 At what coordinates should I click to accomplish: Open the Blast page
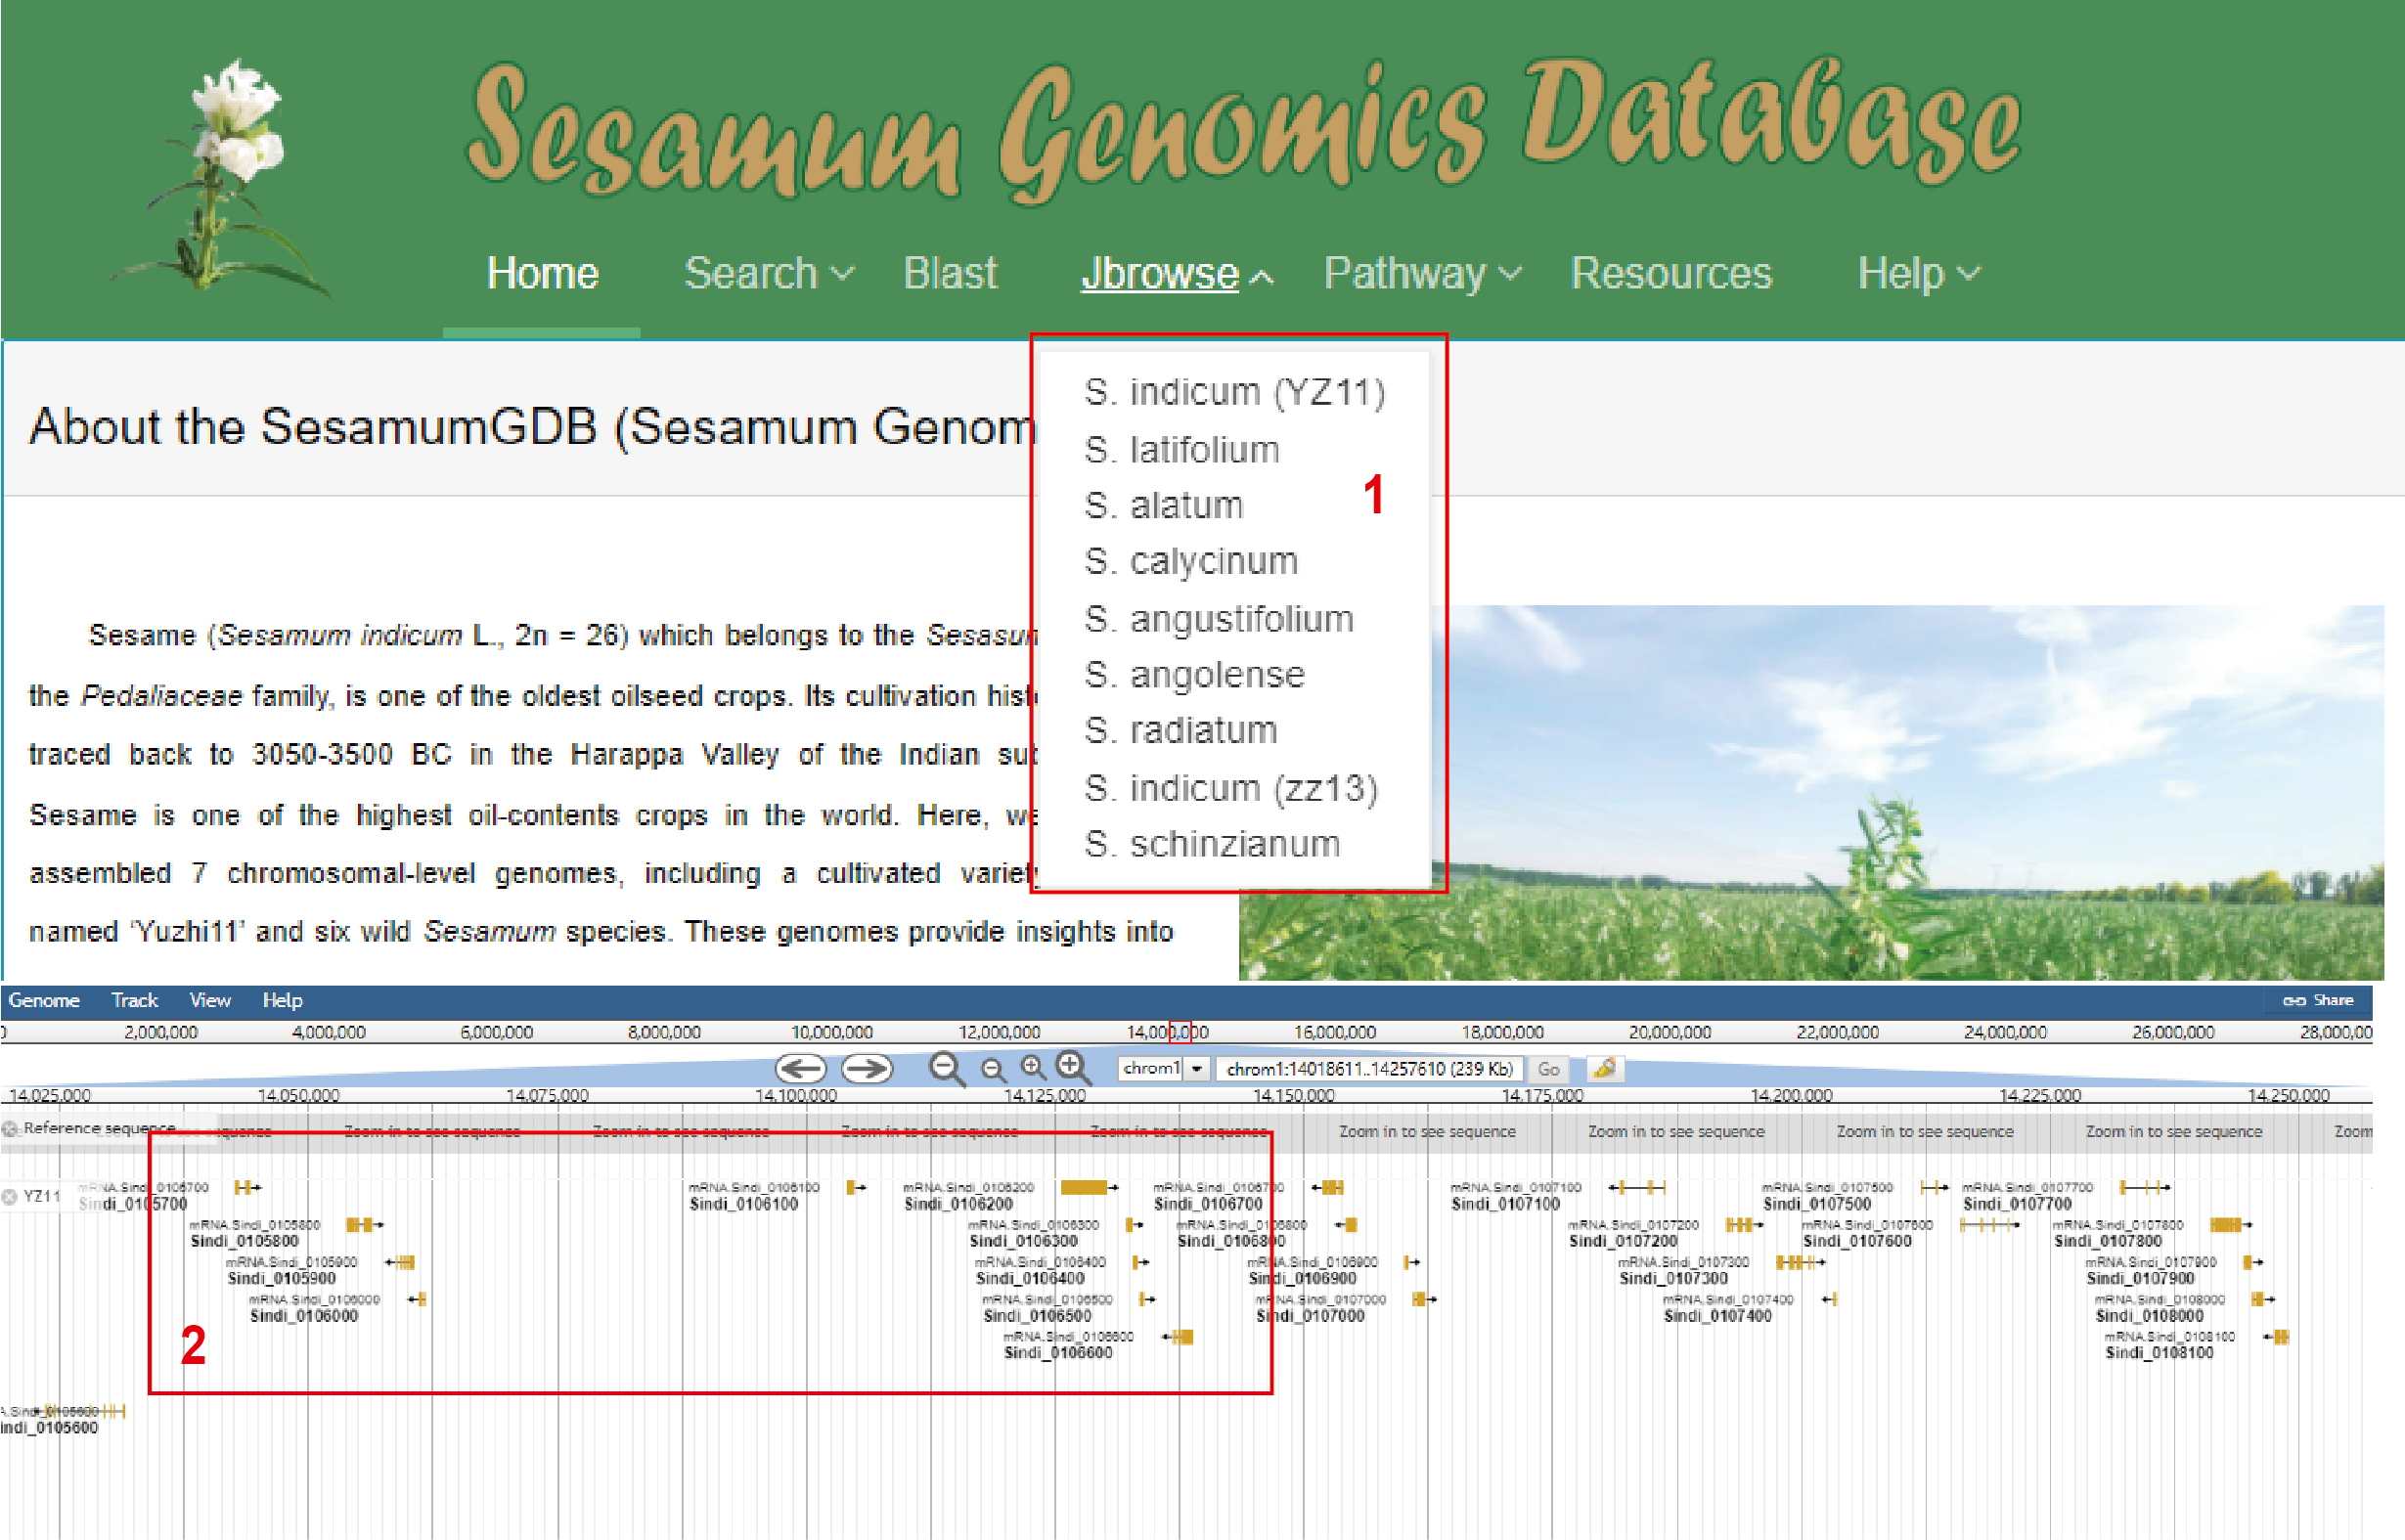coord(950,273)
